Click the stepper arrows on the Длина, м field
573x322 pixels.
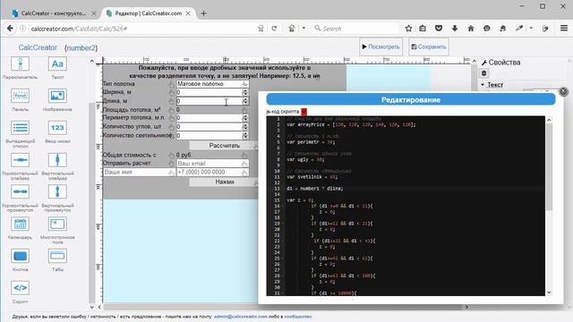pyautogui.click(x=245, y=101)
